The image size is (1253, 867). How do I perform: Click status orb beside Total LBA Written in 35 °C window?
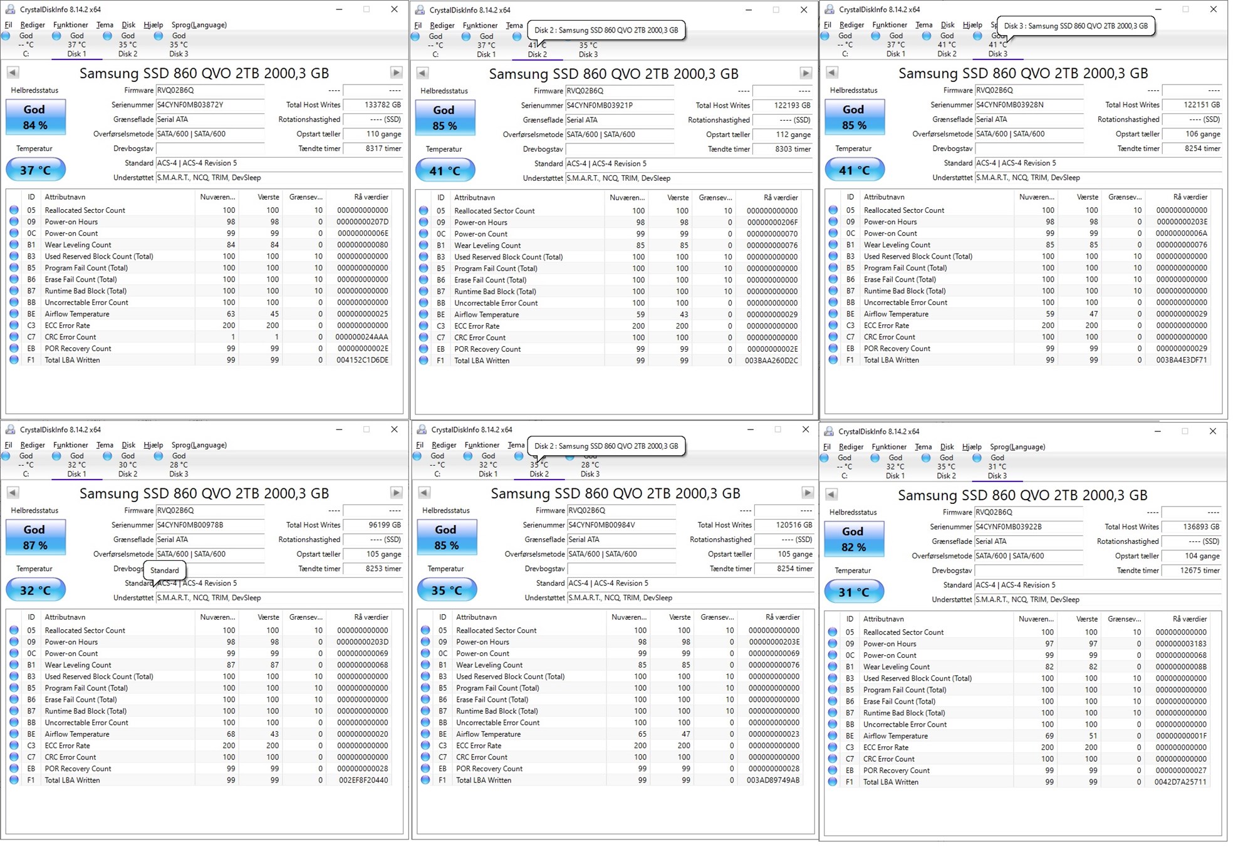(425, 780)
